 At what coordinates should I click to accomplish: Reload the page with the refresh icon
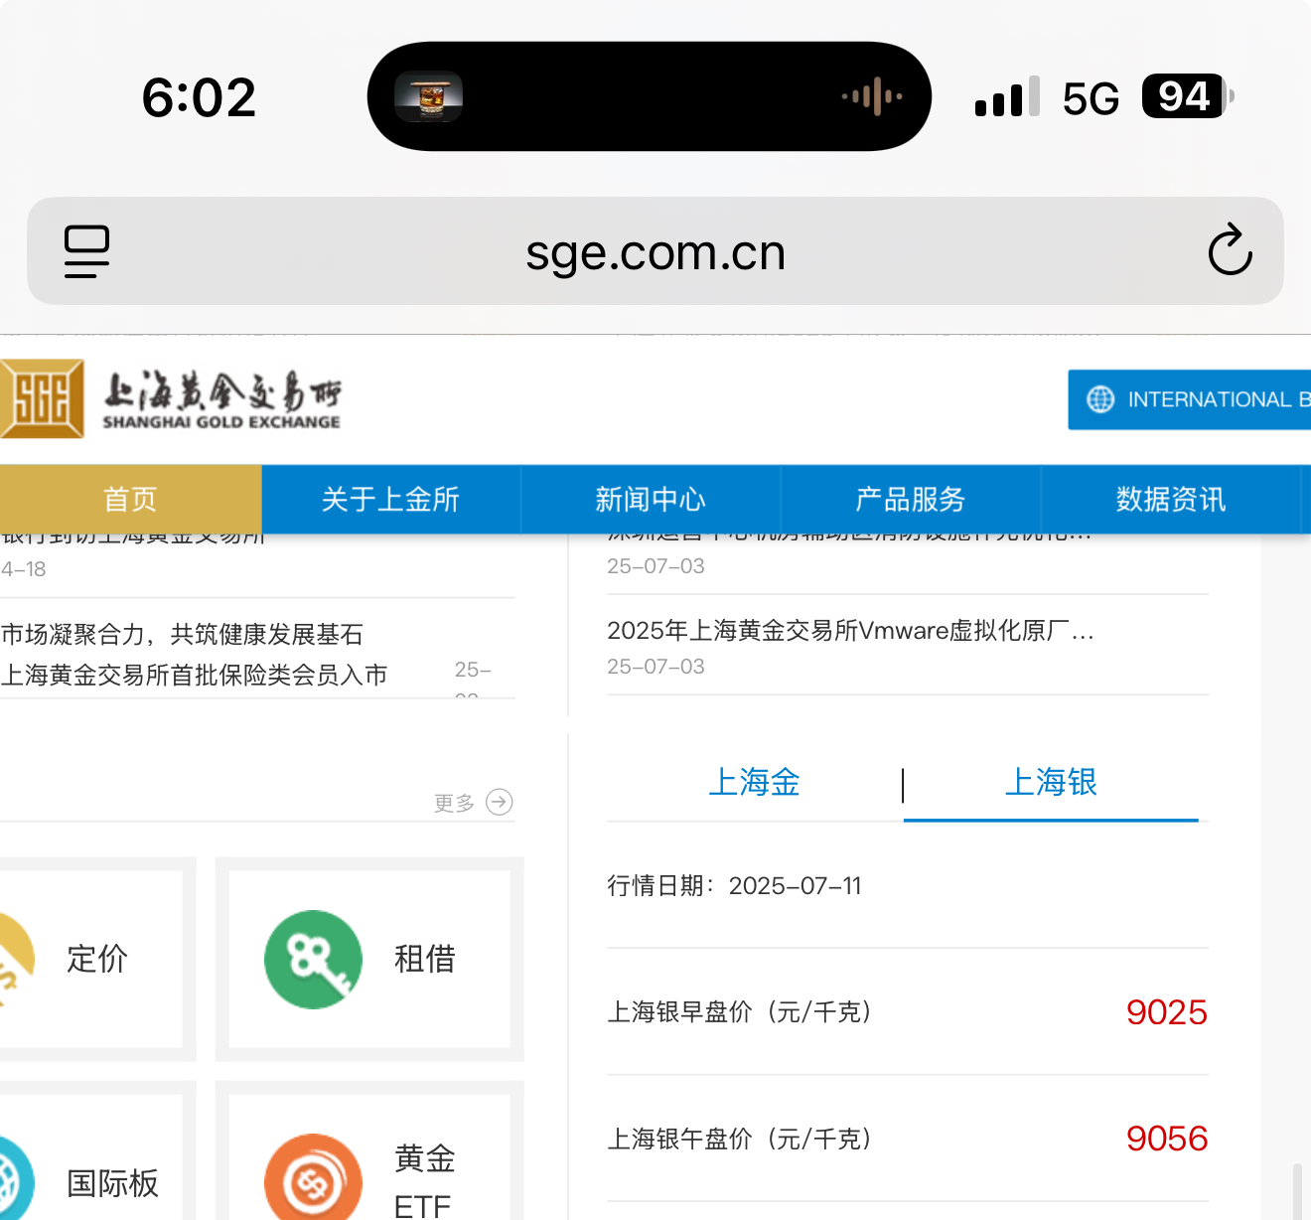coord(1230,249)
